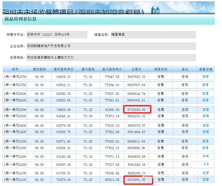
Task: Click inner unit price 90513.00
Action: coord(112,180)
